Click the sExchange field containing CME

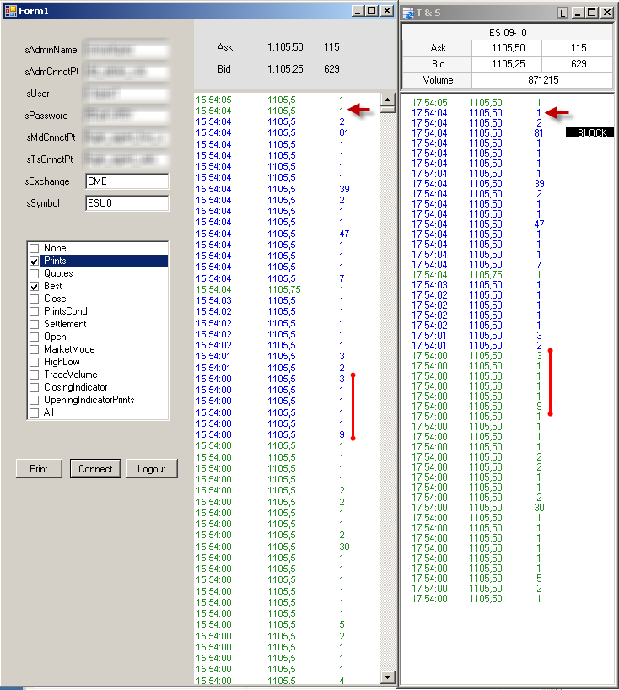pyautogui.click(x=127, y=181)
